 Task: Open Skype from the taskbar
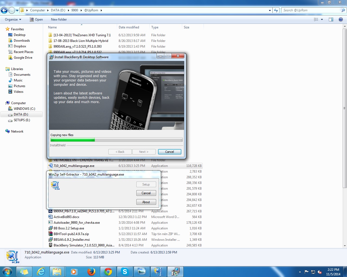tap(125, 272)
